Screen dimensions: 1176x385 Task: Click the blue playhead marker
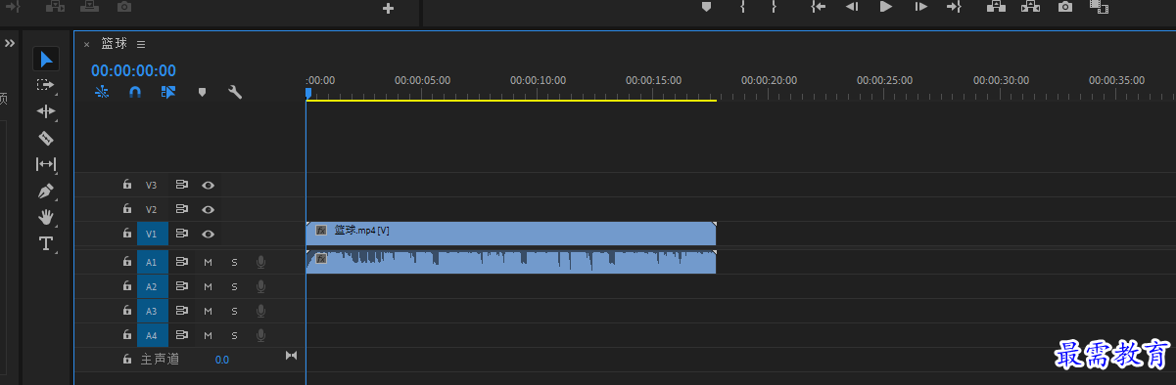coord(307,93)
